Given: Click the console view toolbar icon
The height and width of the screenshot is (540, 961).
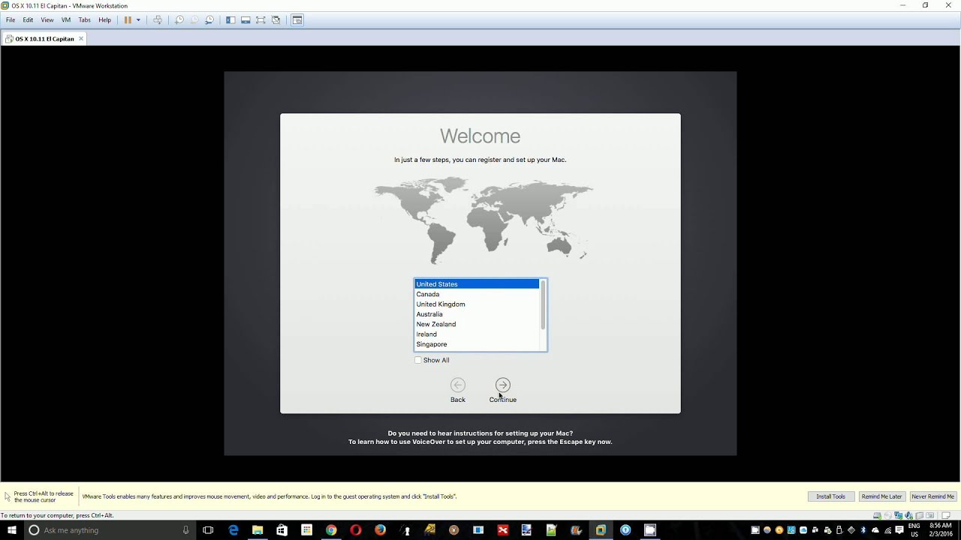Looking at the screenshot, I should click(297, 20).
